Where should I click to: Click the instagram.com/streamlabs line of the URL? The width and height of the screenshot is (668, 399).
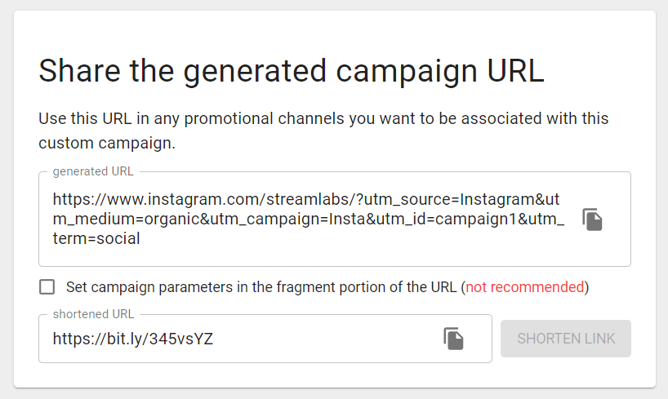[x=306, y=199]
